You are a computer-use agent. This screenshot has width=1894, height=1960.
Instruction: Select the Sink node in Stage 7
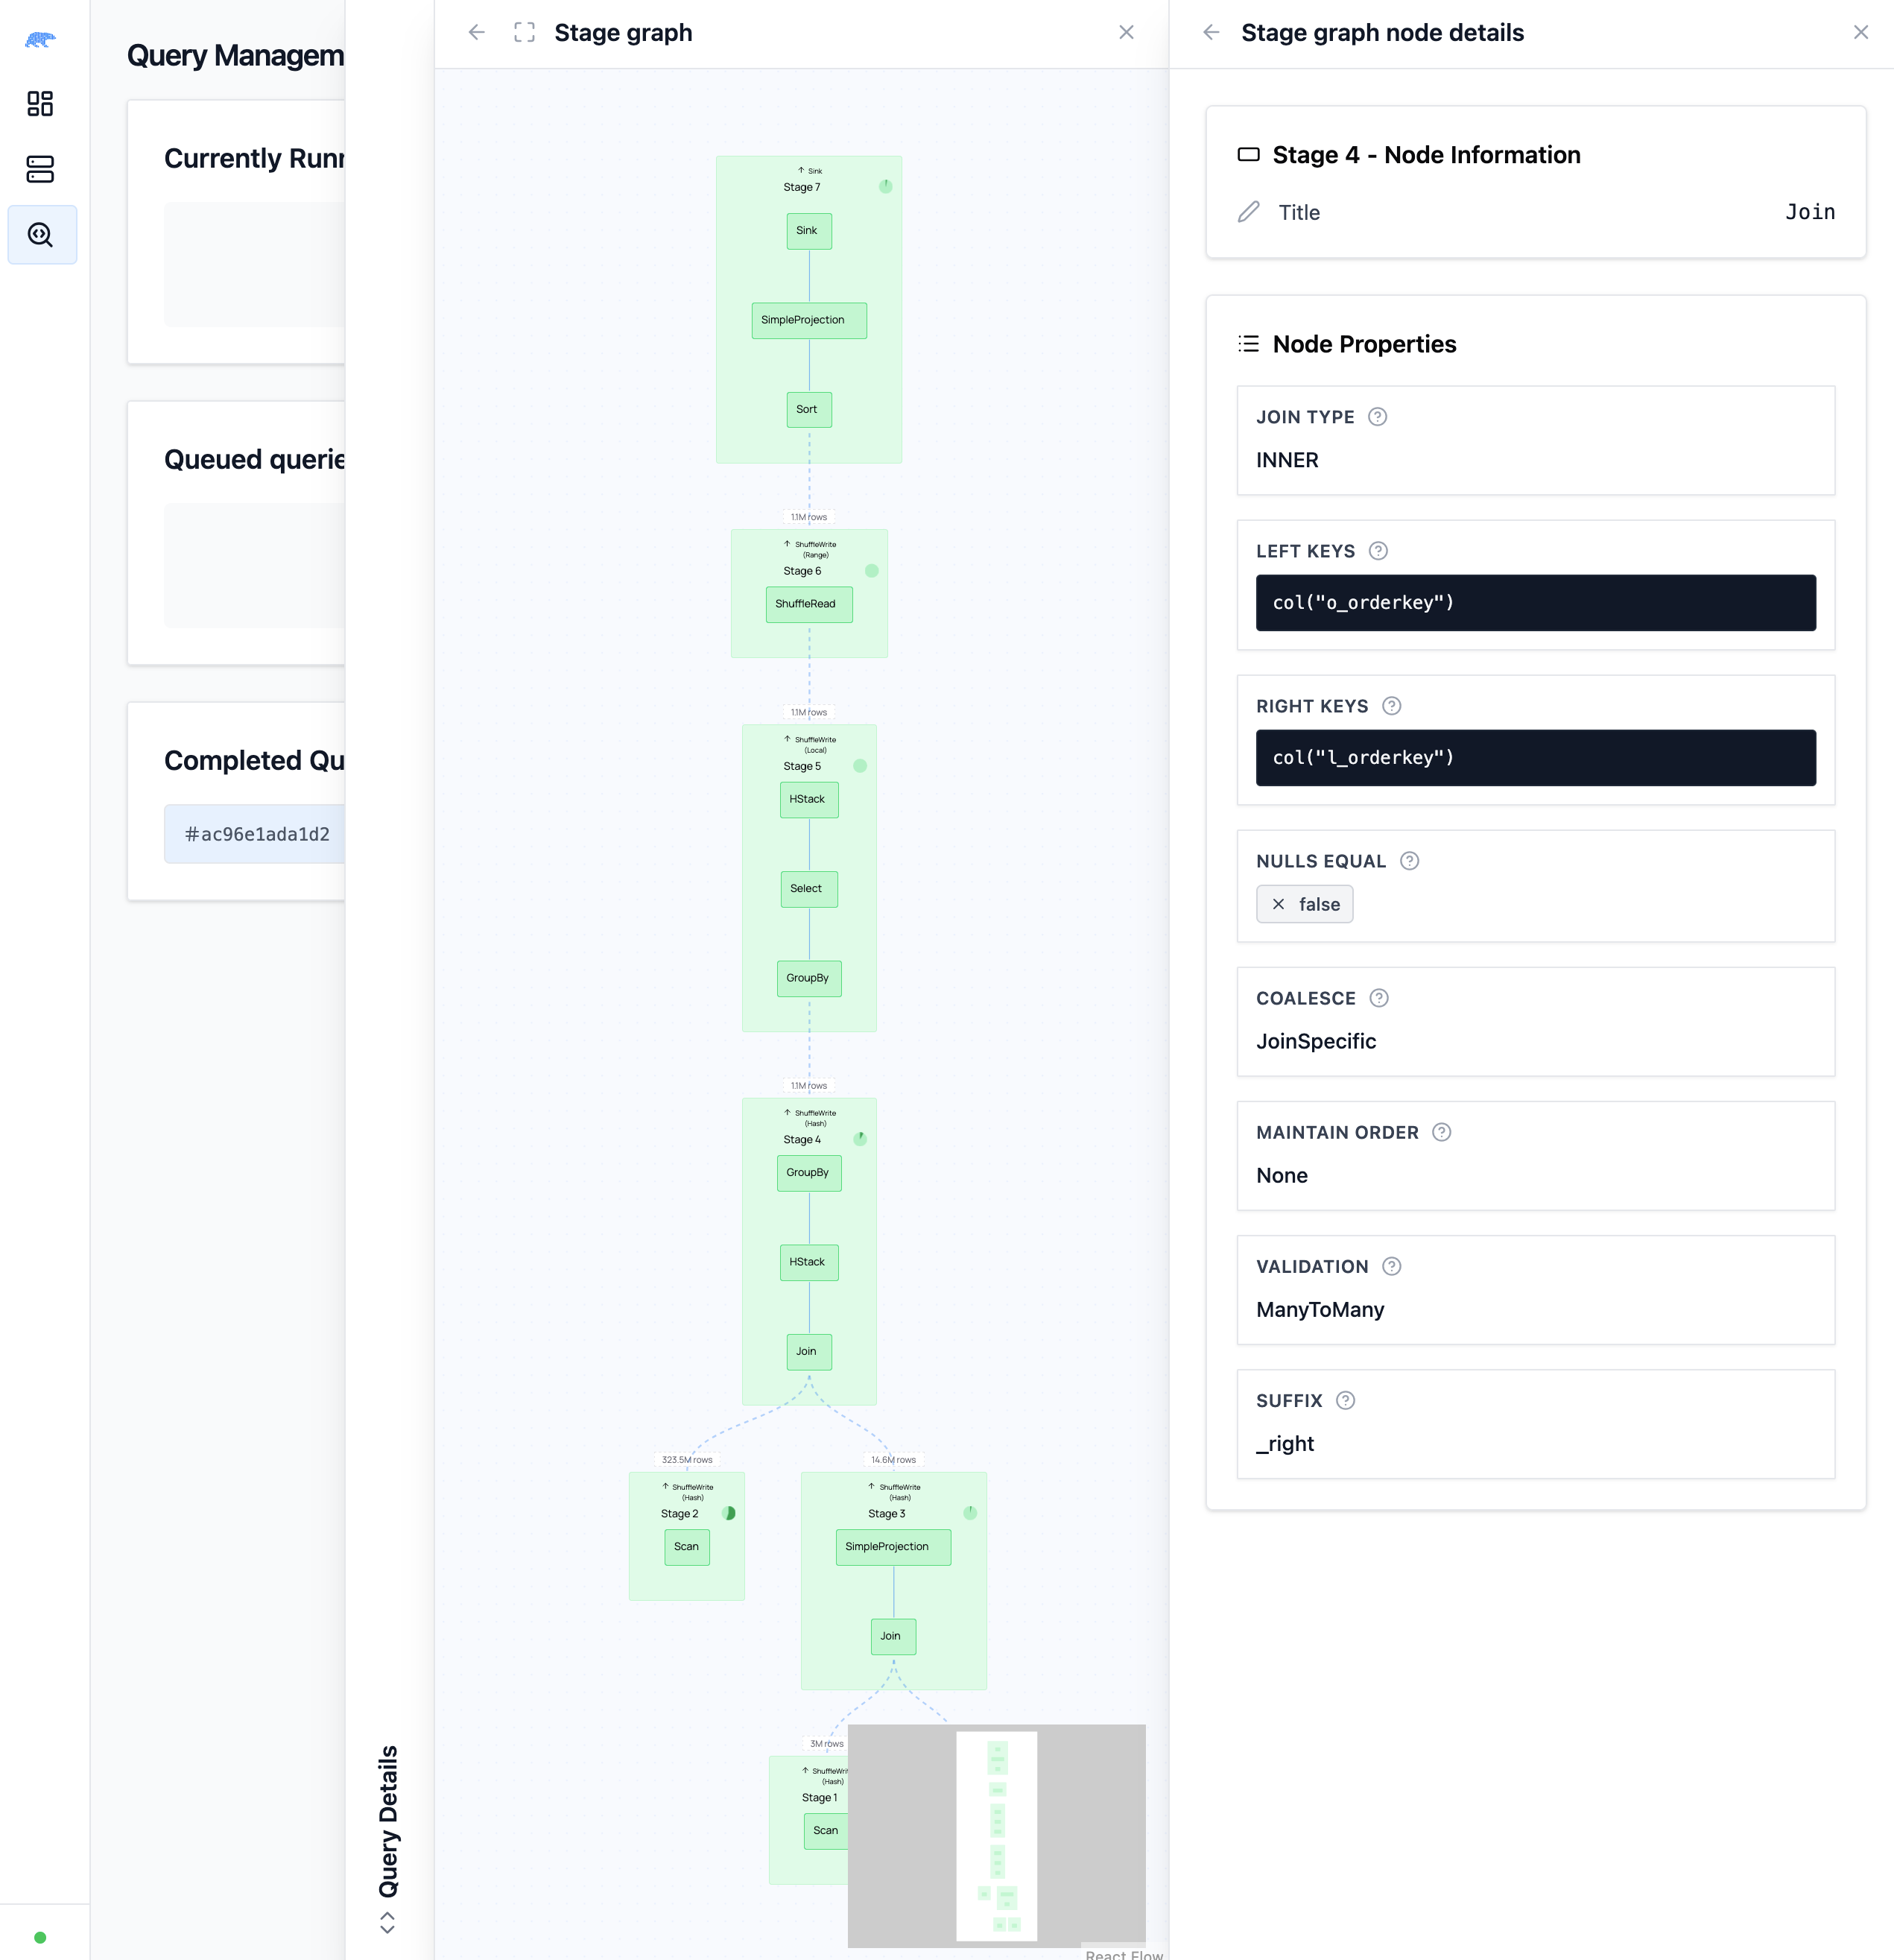(808, 231)
